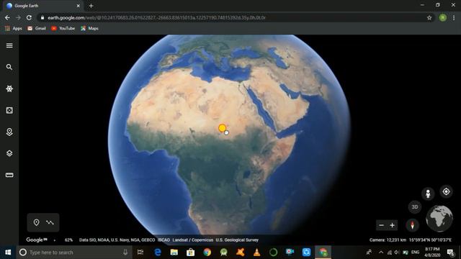Open the Gmail bookmark
The width and height of the screenshot is (461, 259).
coord(37,29)
